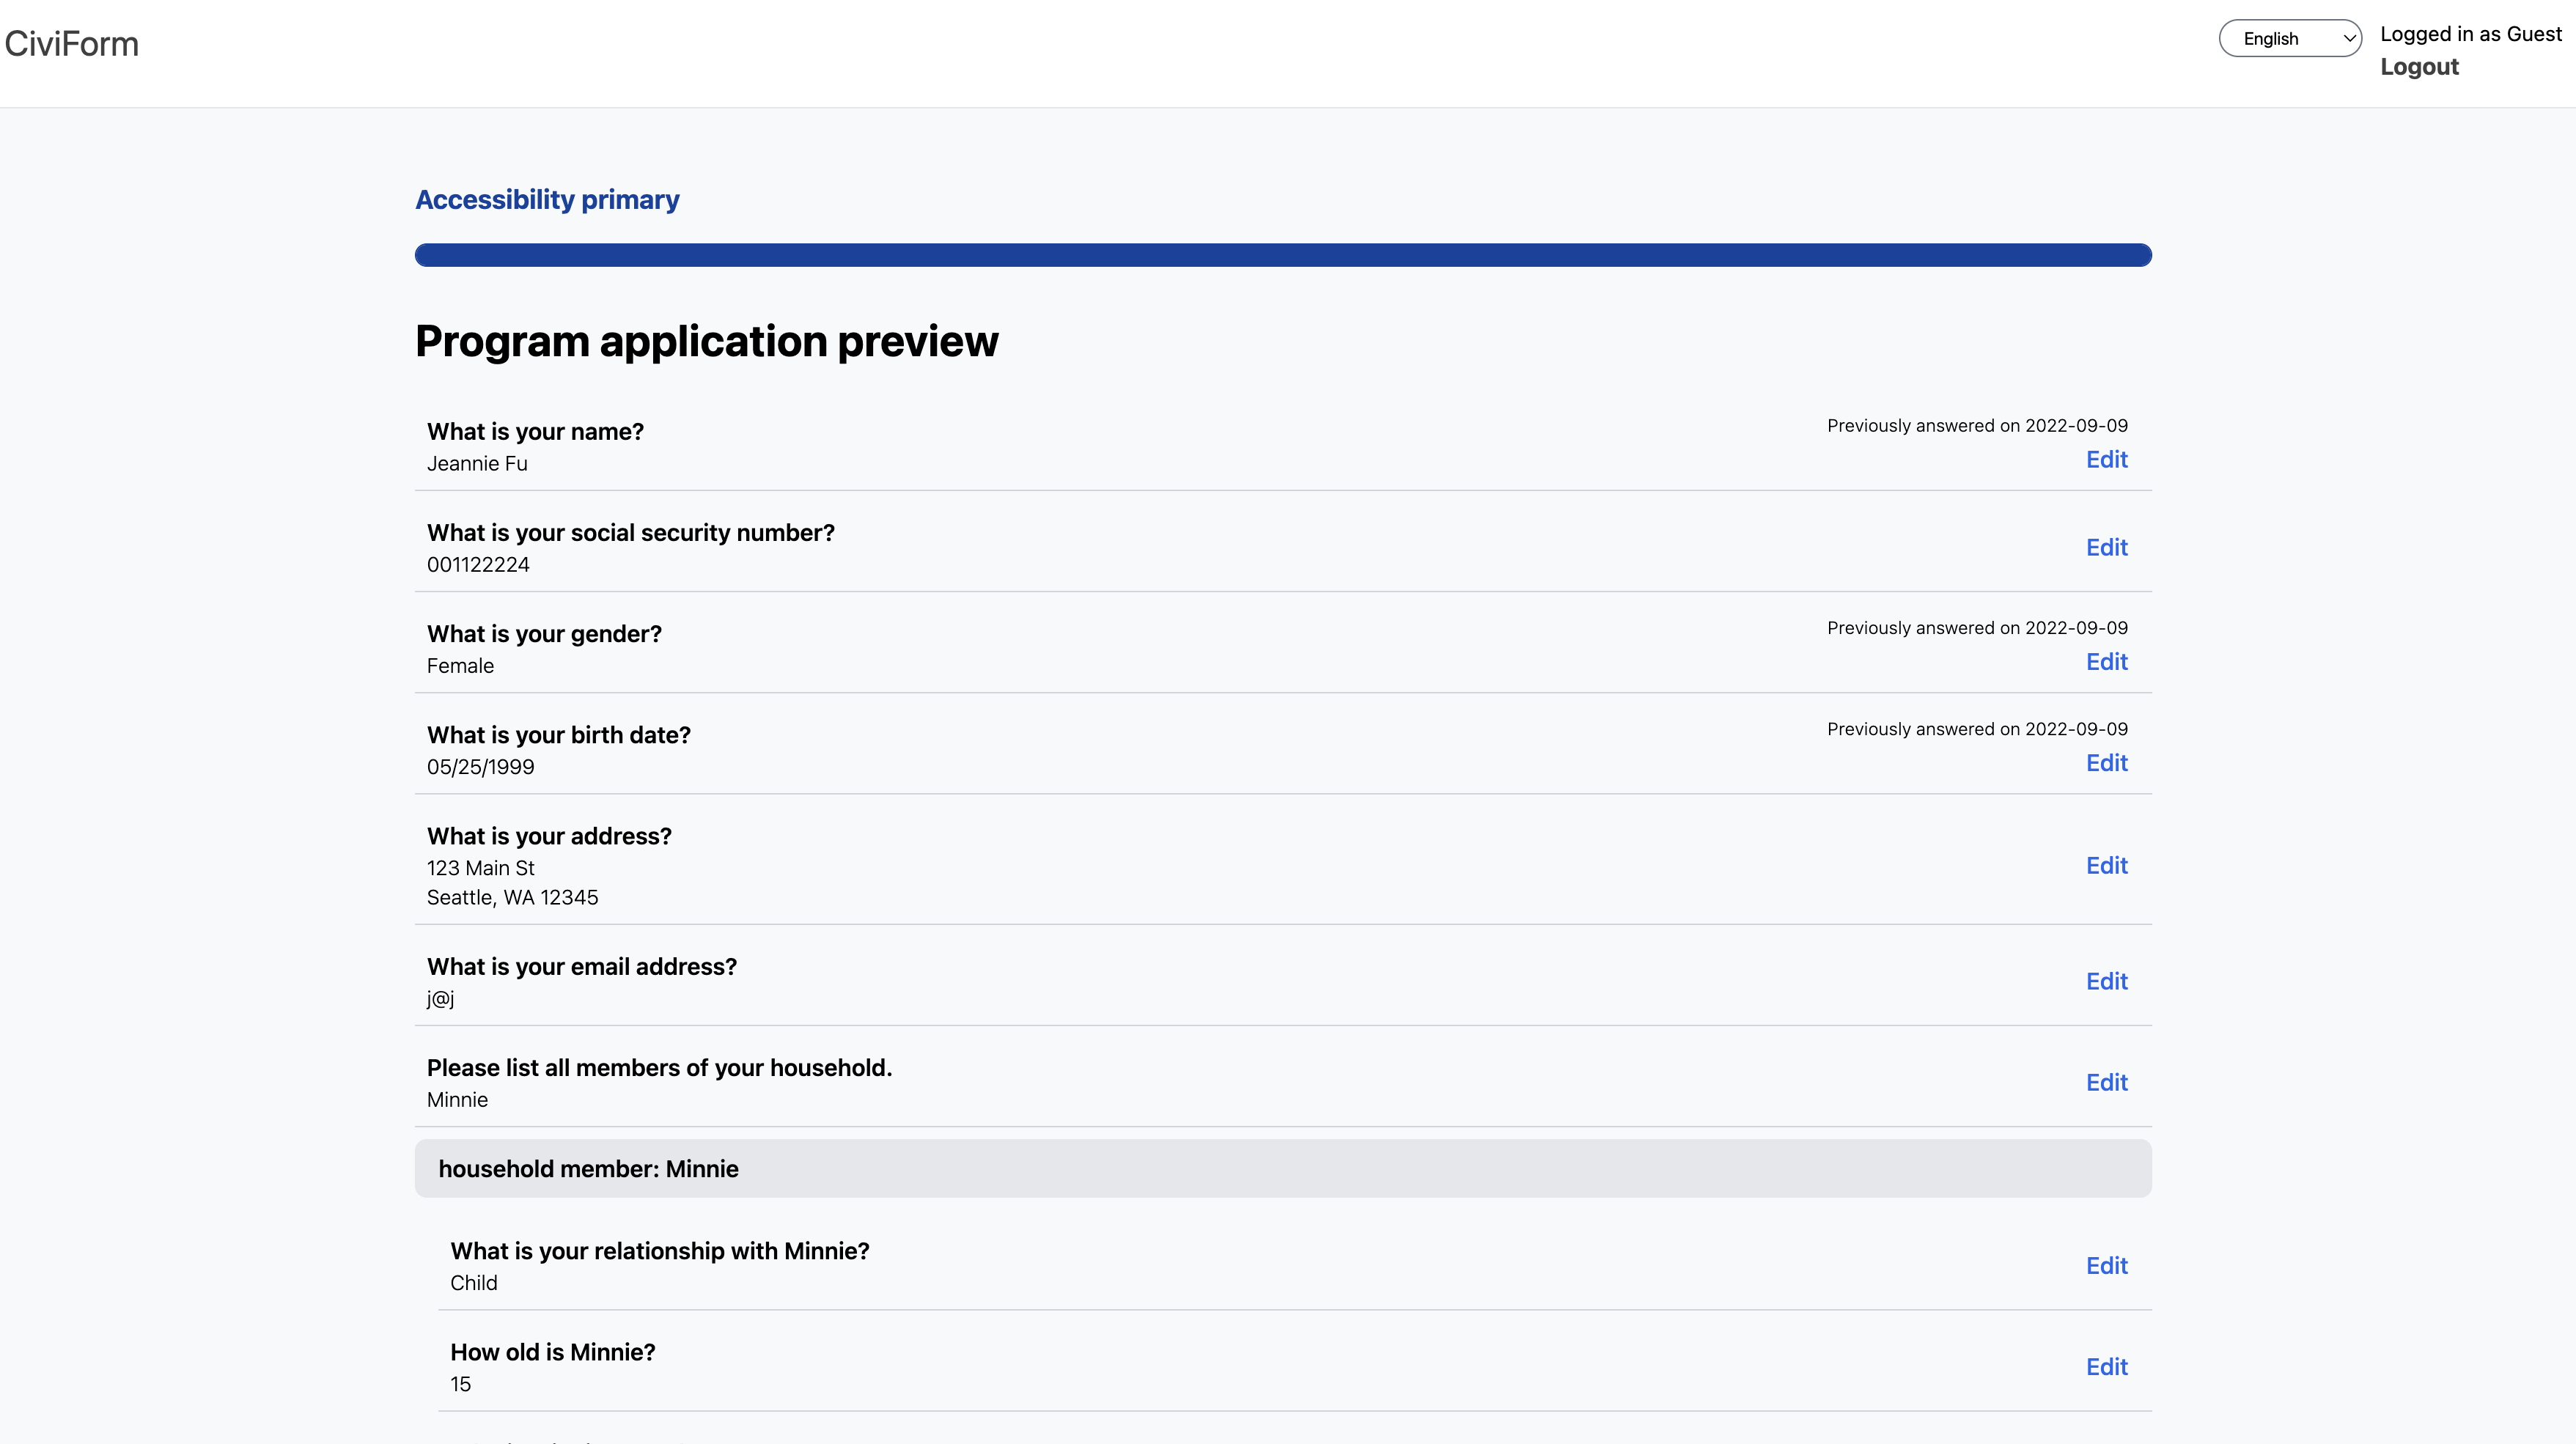Edit the birth date 05/25/1999
Viewport: 2576px width, 1444px height.
[2107, 763]
